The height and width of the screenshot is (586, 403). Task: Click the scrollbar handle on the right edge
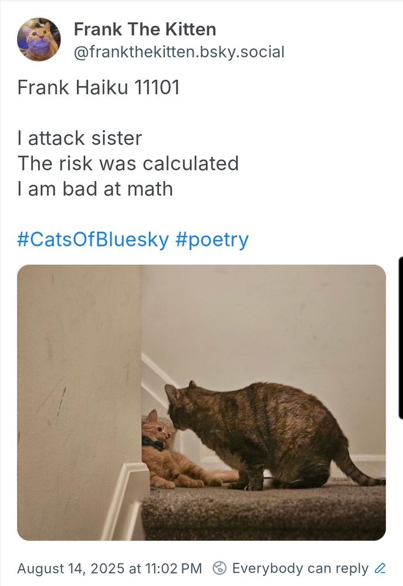click(x=401, y=337)
